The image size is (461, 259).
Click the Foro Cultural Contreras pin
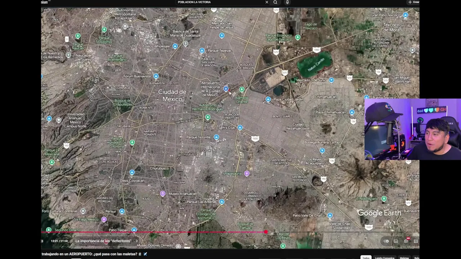coord(83,211)
